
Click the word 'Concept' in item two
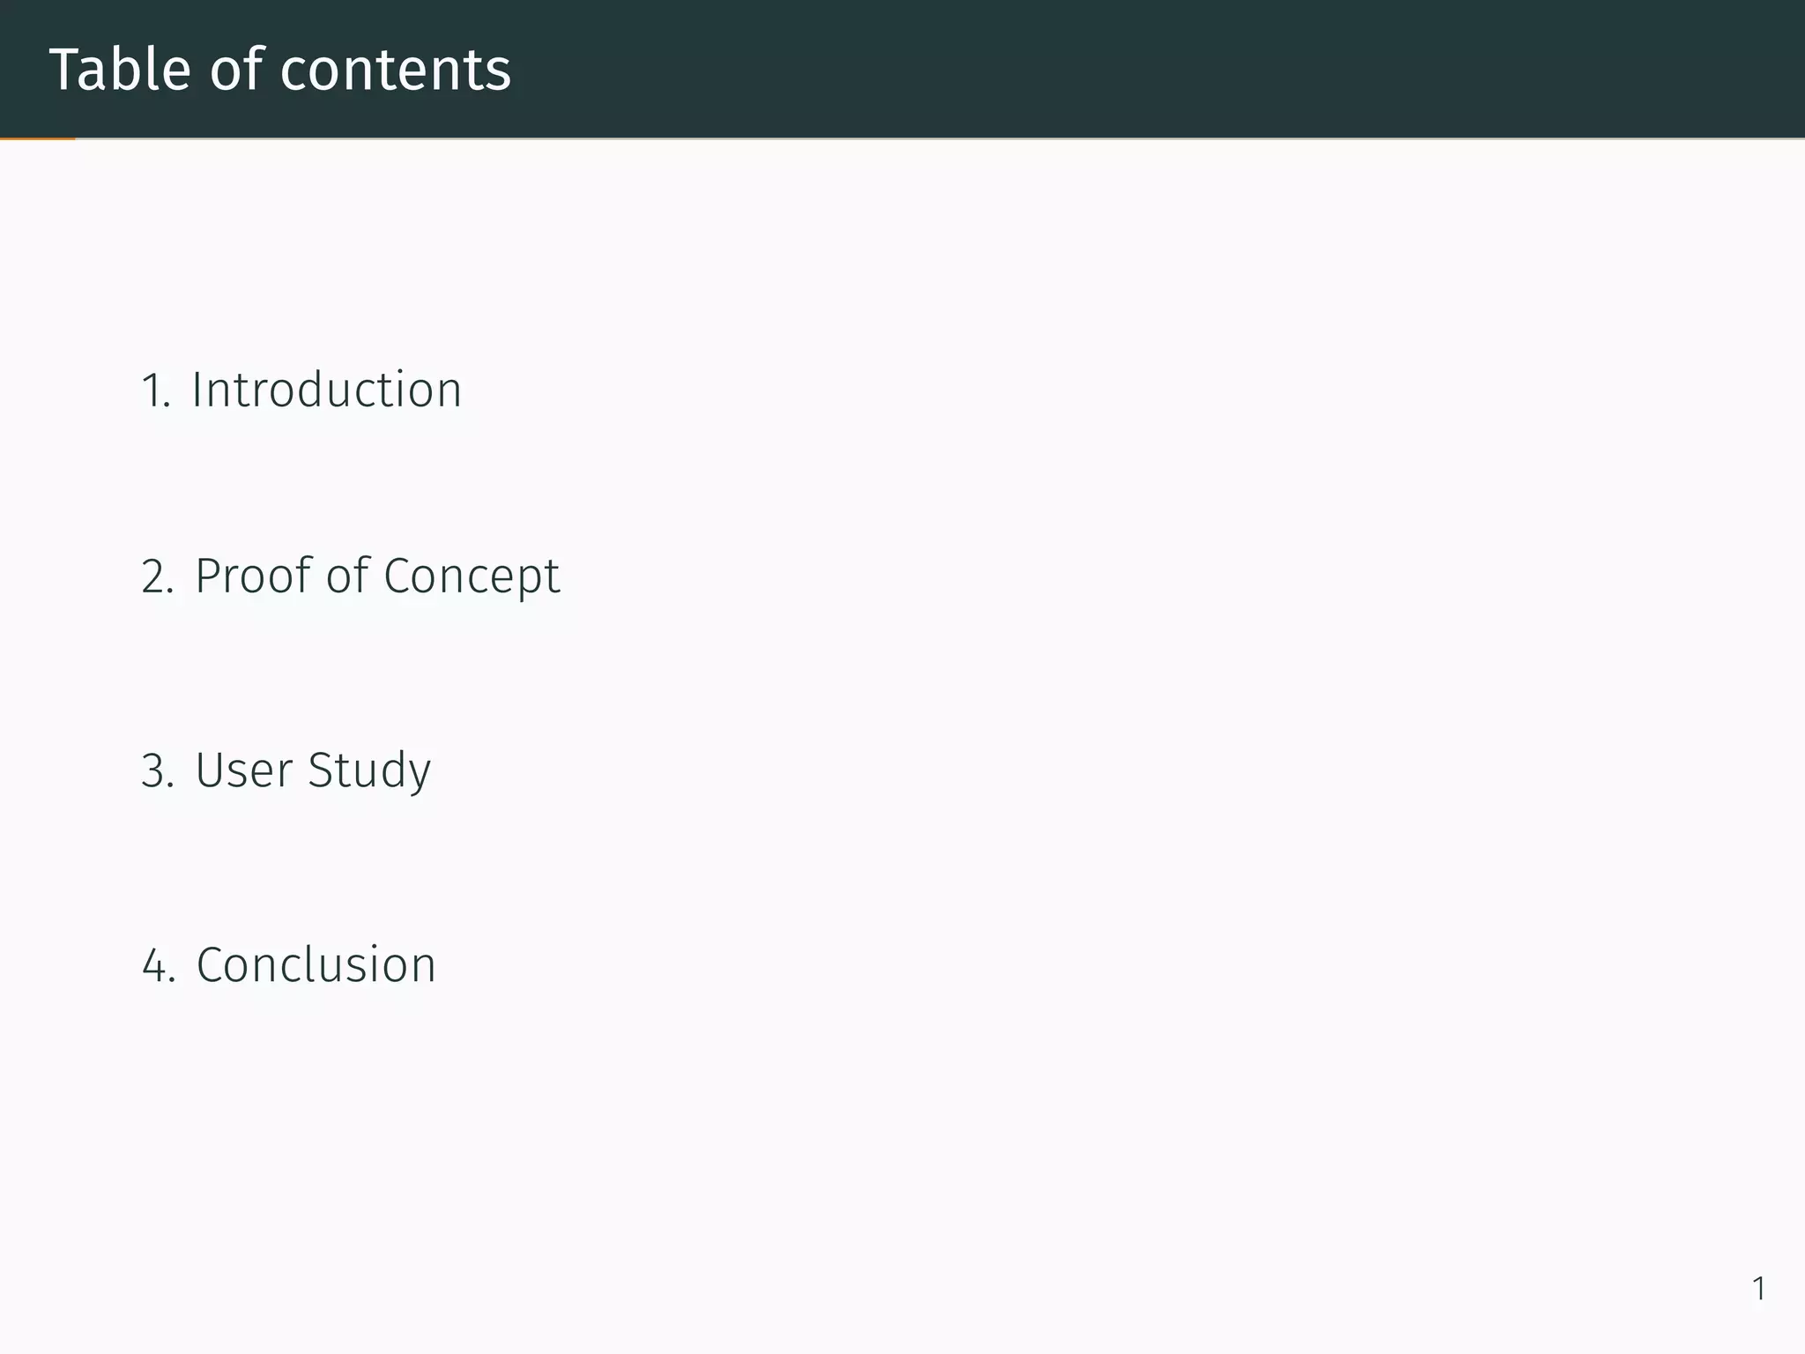(472, 577)
